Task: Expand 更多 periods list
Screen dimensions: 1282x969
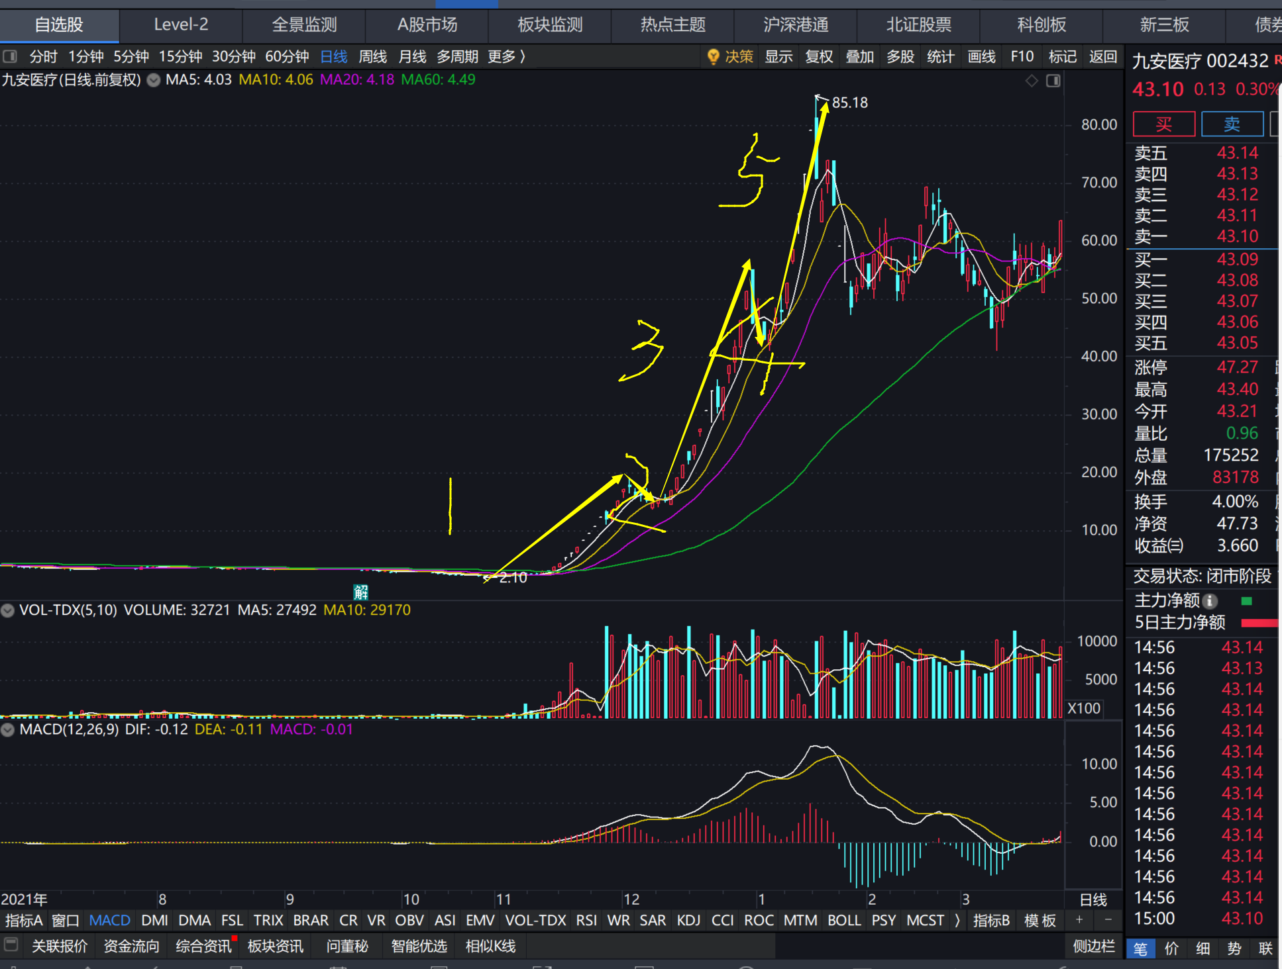Action: 506,57
